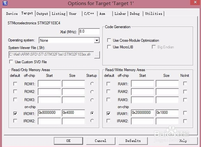Switch to the Utilities tab
201x147 pixels.
point(154,14)
